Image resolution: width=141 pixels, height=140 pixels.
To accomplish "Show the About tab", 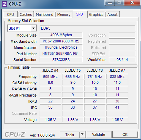I will tap(112, 14).
